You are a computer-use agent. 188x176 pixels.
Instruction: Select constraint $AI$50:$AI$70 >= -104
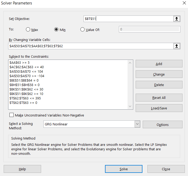pyautogui.click(x=27, y=76)
